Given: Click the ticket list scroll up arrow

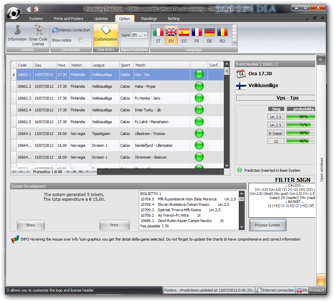Looking at the screenshot, I should [x=241, y=193].
